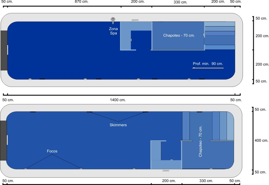Click the 330 cm. label at the top
This screenshot has height=185, width=269.
point(180,2)
